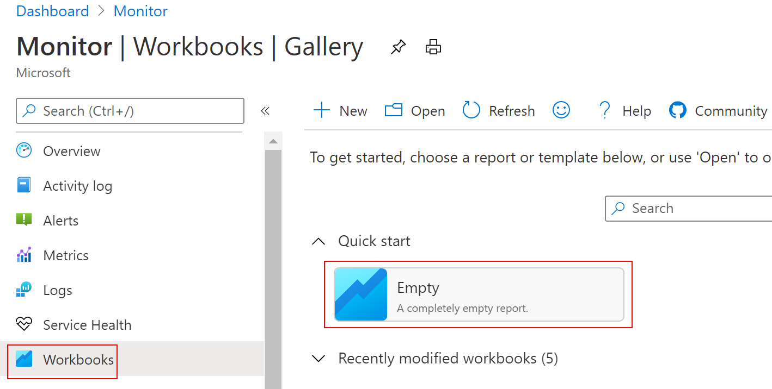772x389 pixels.
Task: Open the Activity log menu item
Action: (x=132, y=185)
